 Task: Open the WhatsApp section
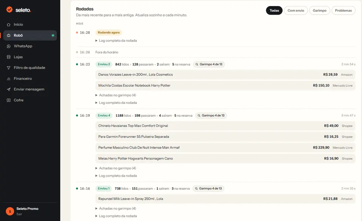pyautogui.click(x=30, y=46)
